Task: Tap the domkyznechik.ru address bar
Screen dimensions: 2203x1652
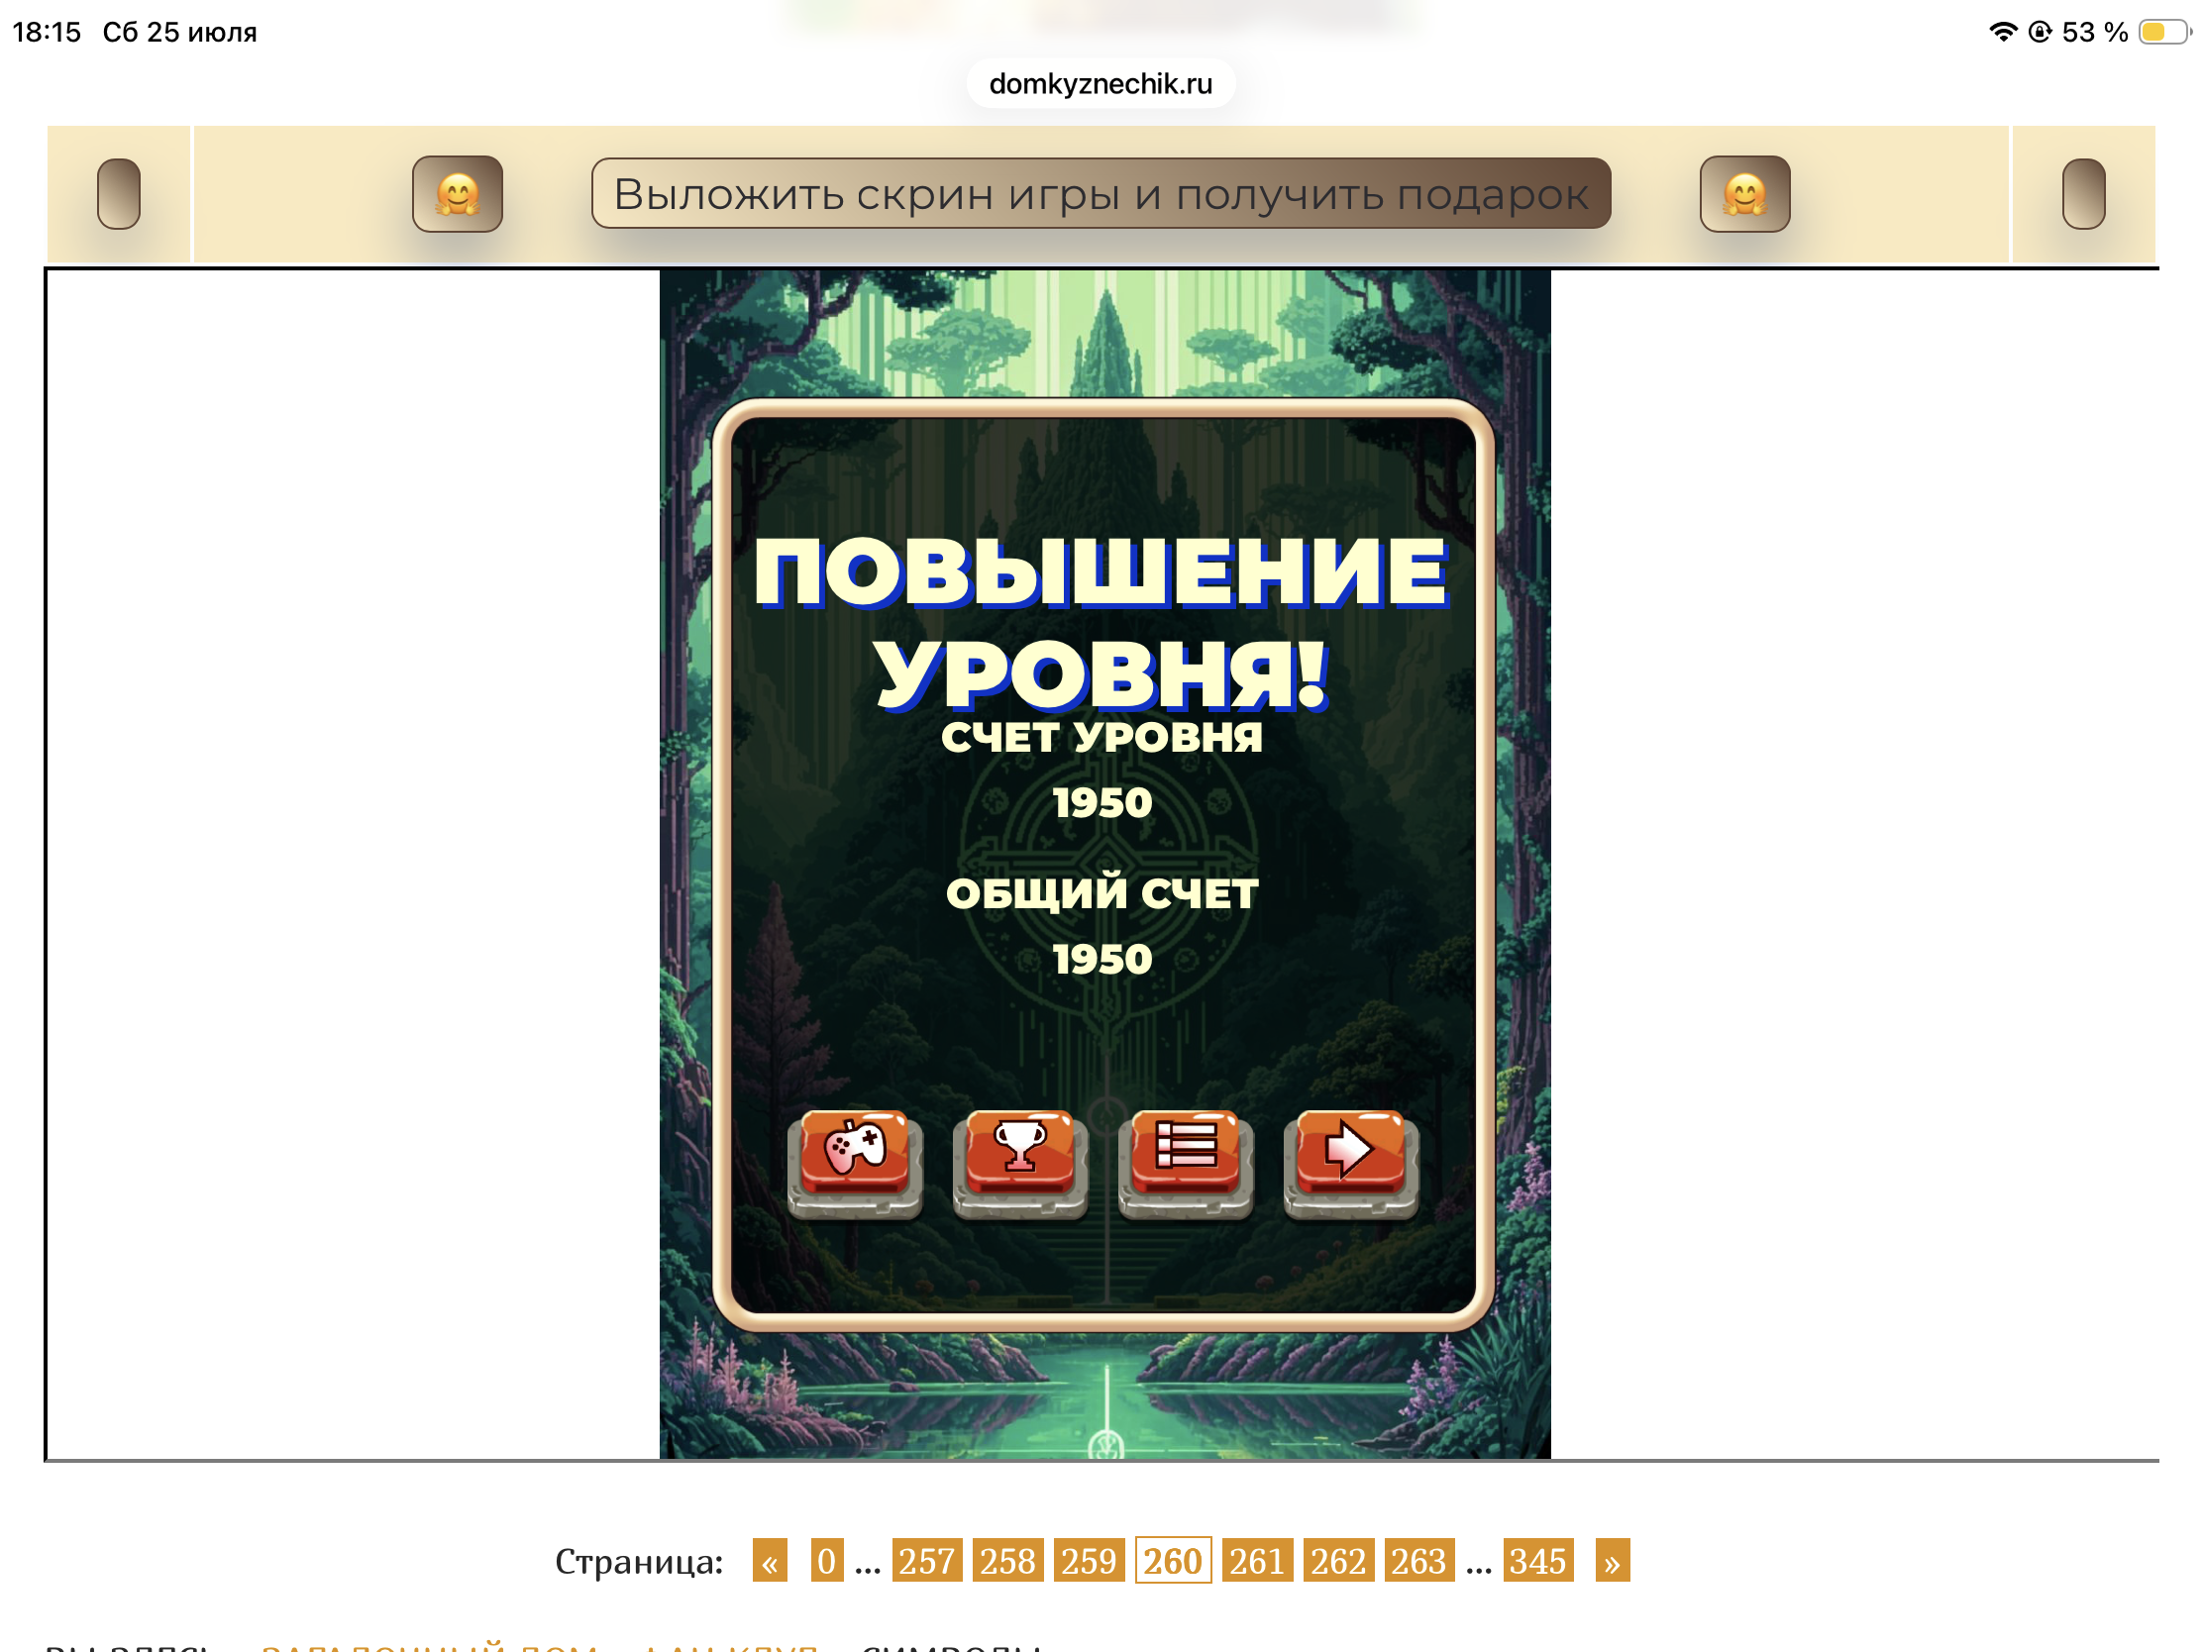Action: click(1101, 83)
